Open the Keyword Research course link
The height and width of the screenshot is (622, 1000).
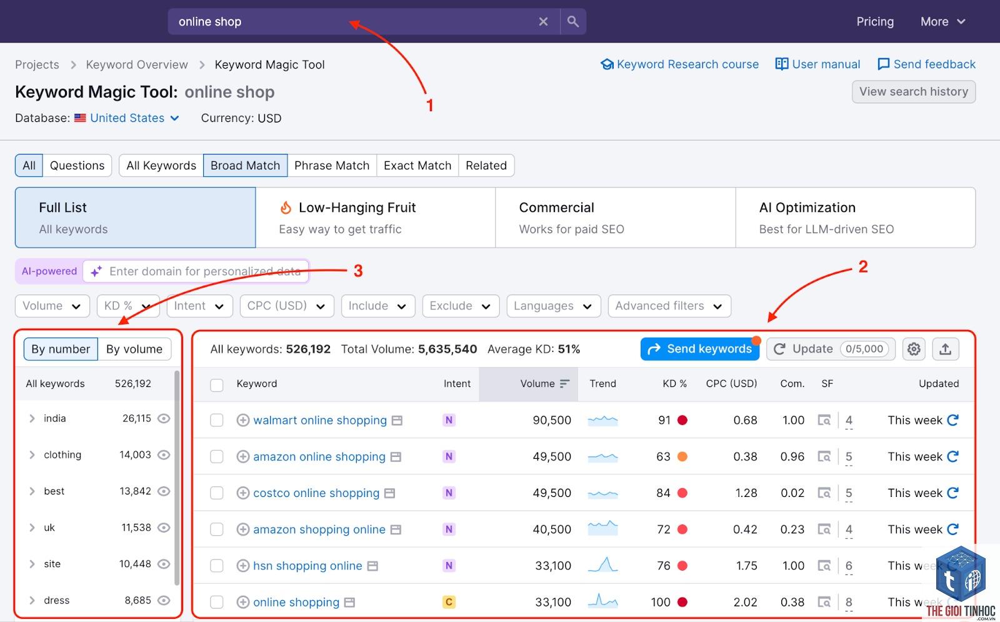click(679, 64)
